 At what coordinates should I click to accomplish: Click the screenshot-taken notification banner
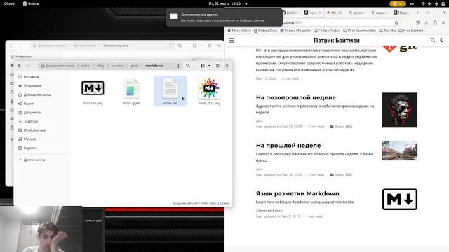click(224, 17)
